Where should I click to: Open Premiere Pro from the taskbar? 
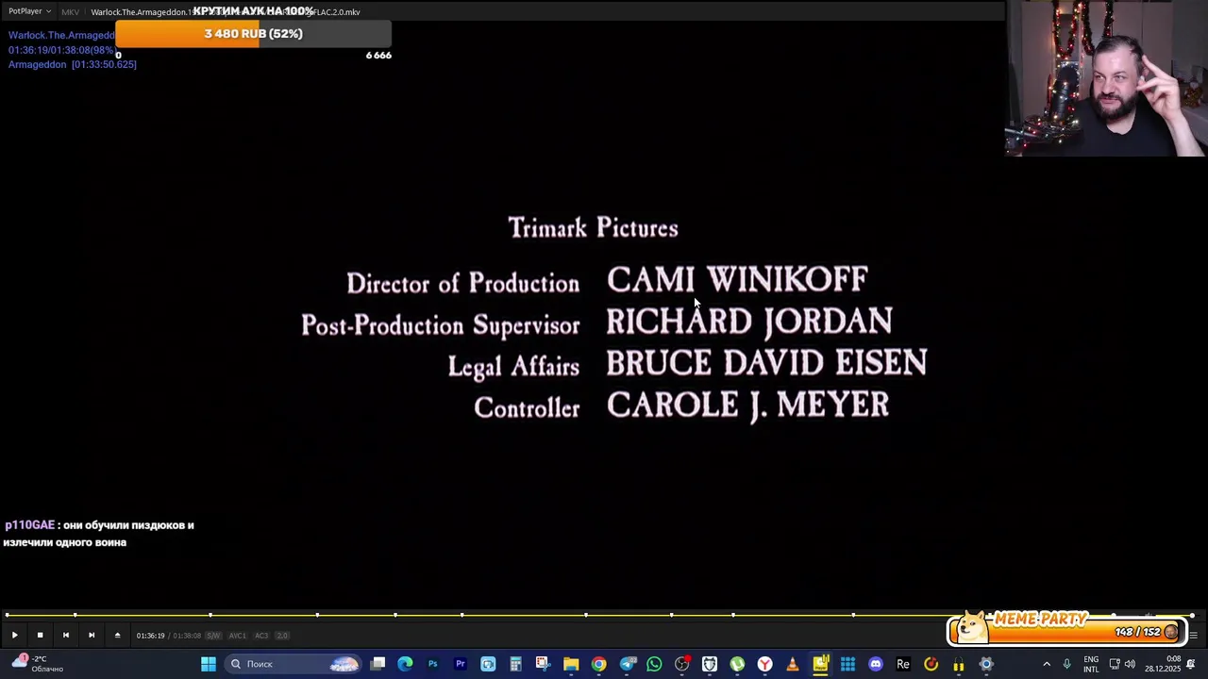[x=461, y=664]
